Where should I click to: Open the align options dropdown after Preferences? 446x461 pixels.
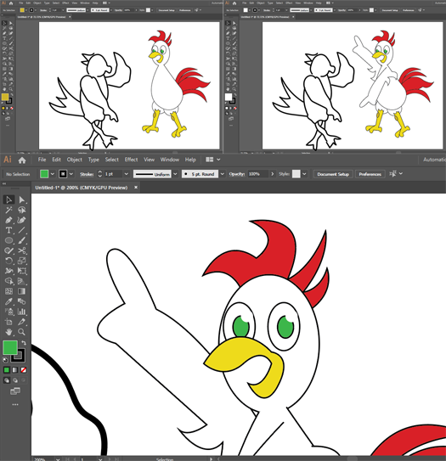[401, 174]
